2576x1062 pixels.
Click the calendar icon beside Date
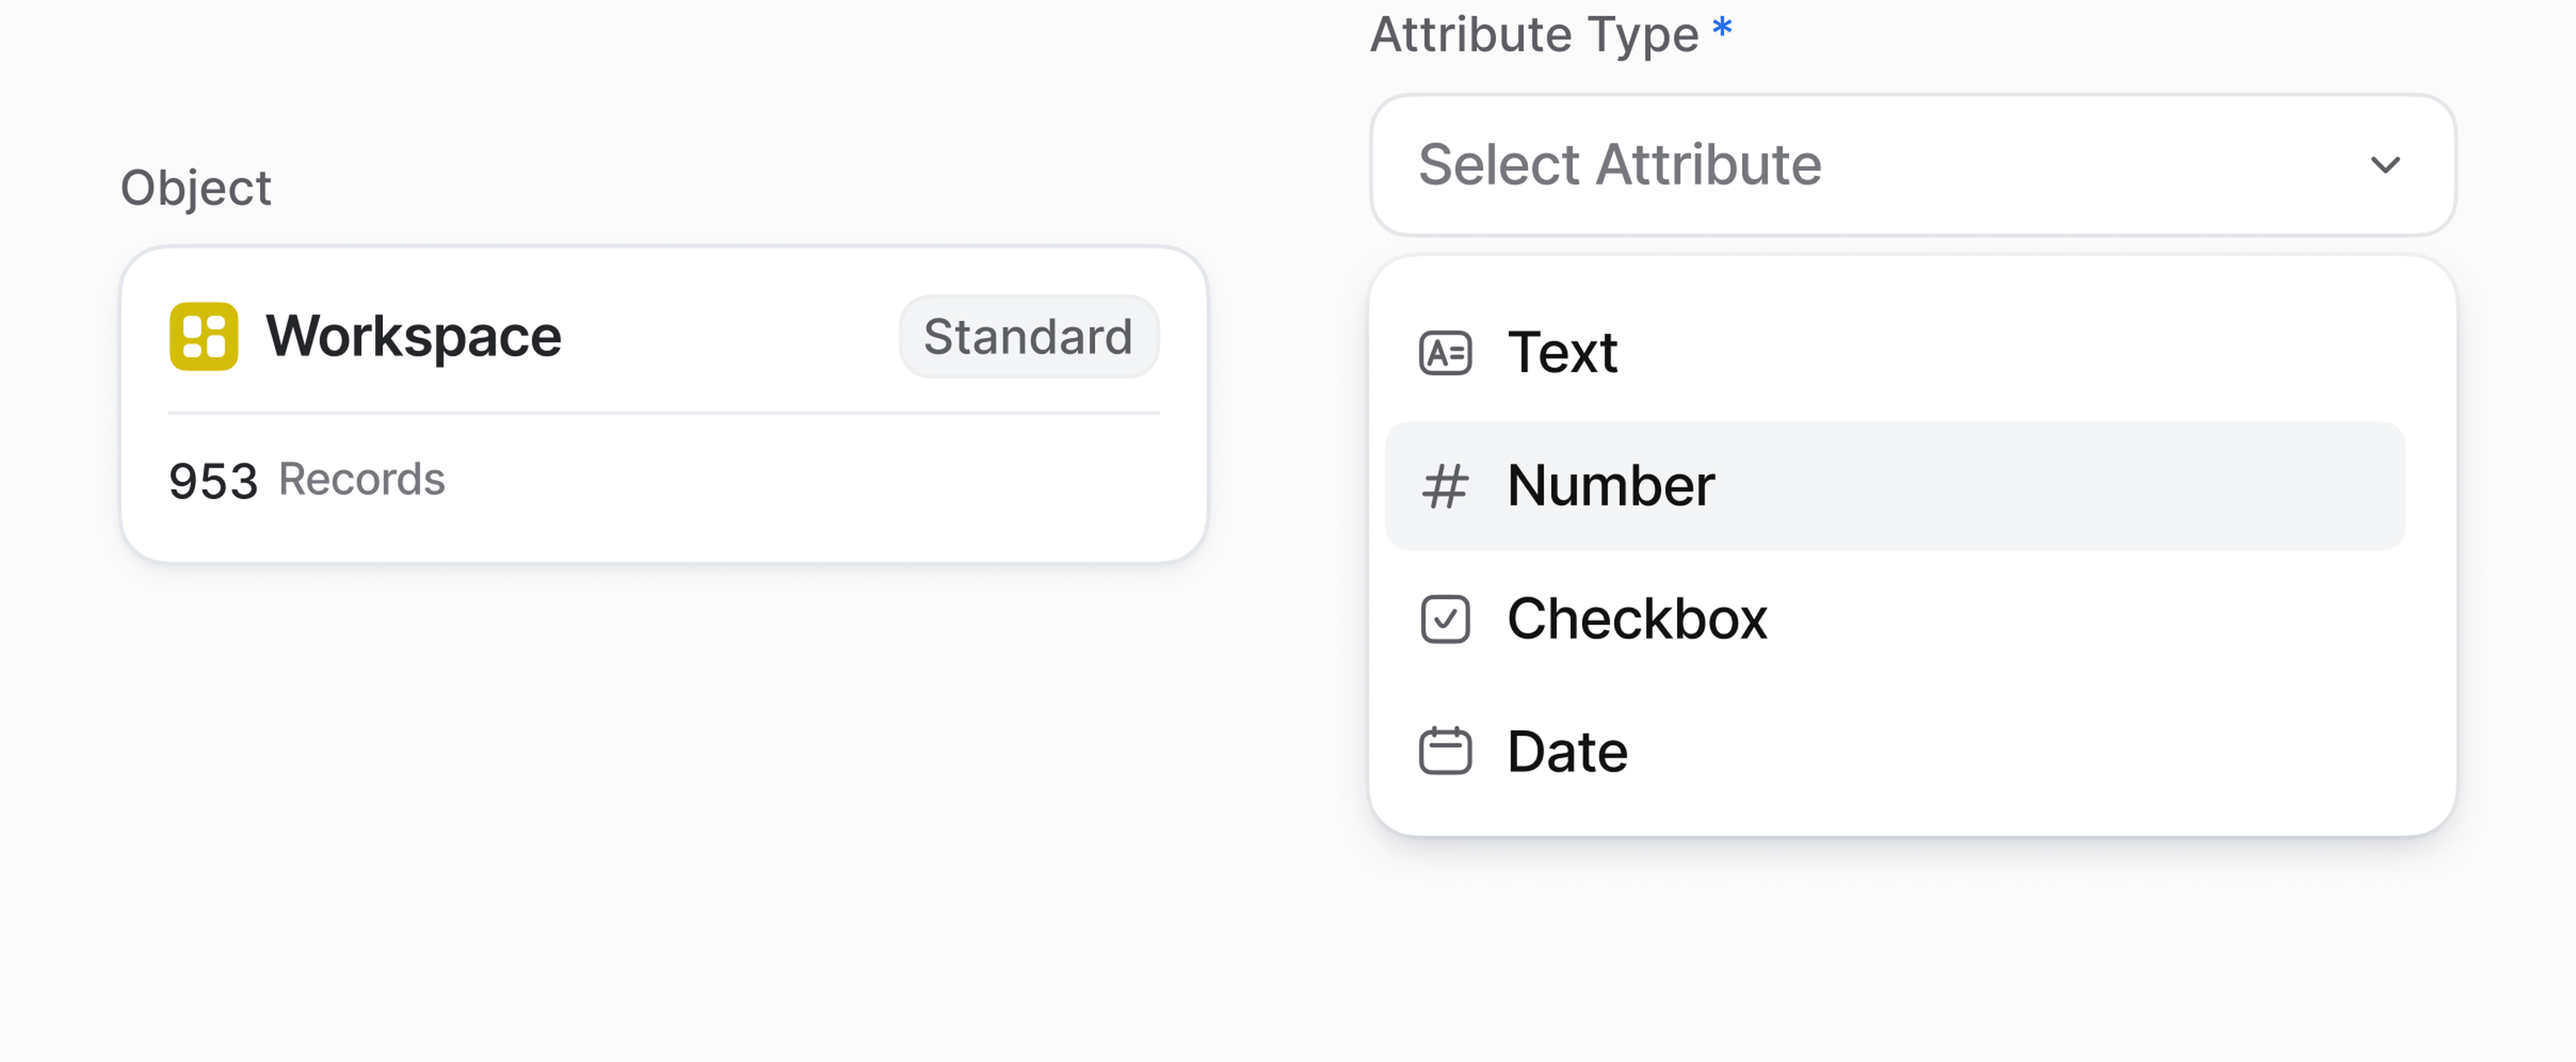pos(1445,751)
